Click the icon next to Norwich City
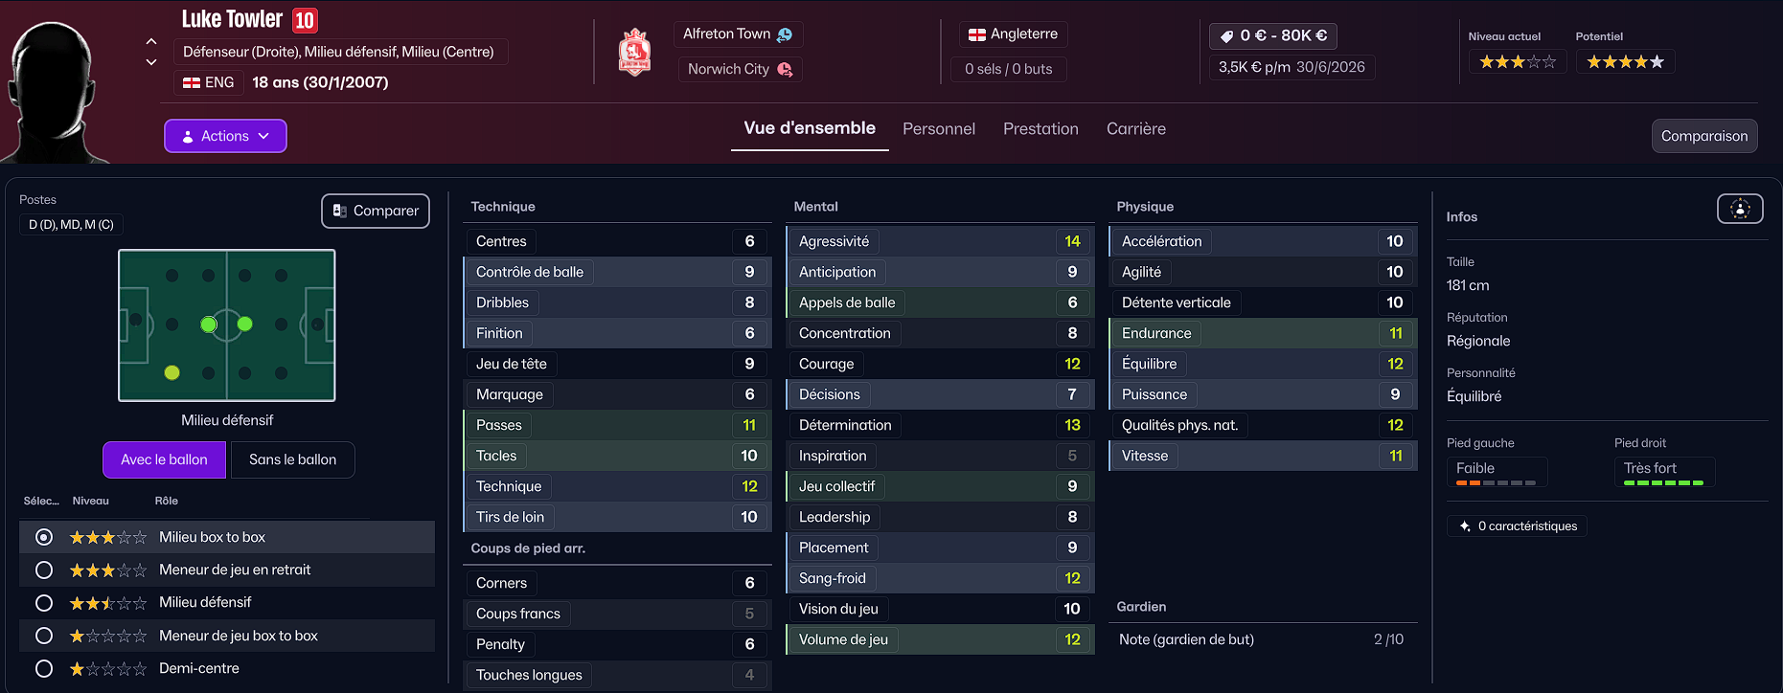The image size is (1783, 693). [785, 69]
